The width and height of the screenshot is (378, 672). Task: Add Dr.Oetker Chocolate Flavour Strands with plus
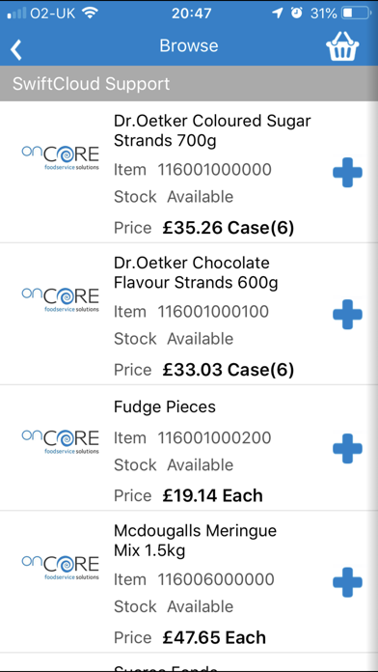(347, 314)
